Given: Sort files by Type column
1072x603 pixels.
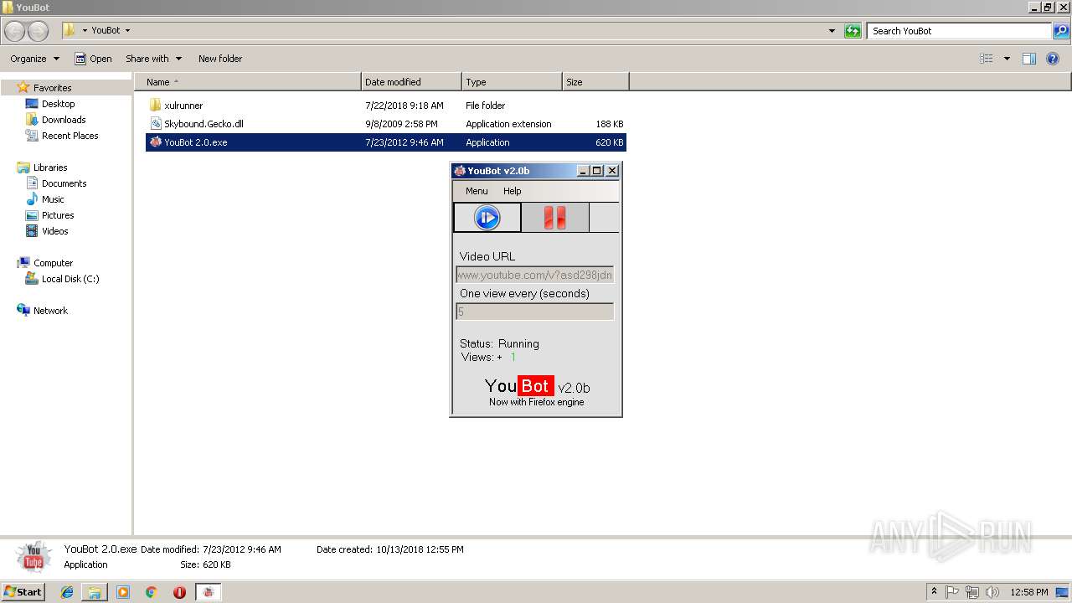Looking at the screenshot, I should pos(512,82).
